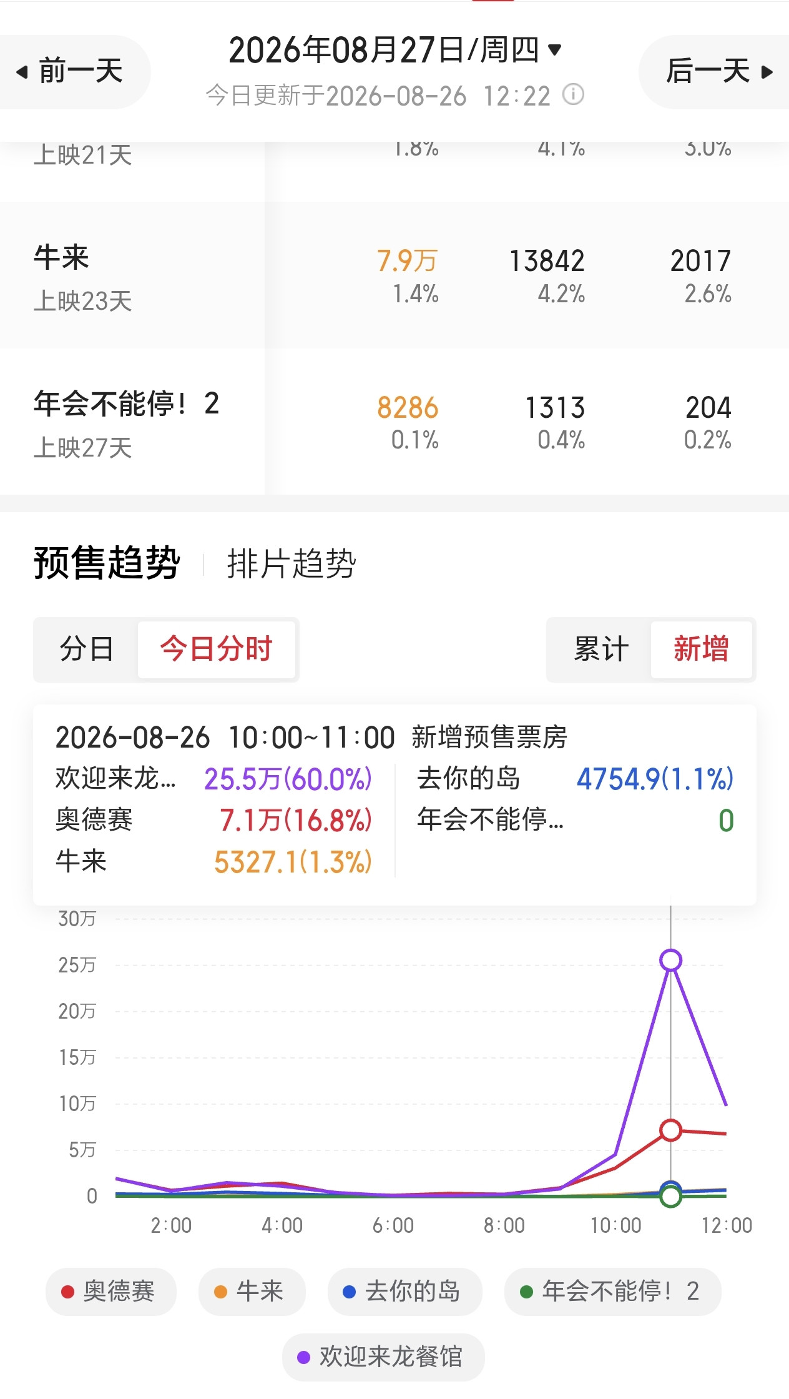Click the 7.1万(16.8%) tooltip value
Image resolution: width=789 pixels, height=1399 pixels.
point(295,820)
